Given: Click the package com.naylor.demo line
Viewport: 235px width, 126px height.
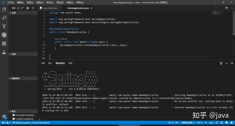Looking at the screenshot, I should click(65, 13).
